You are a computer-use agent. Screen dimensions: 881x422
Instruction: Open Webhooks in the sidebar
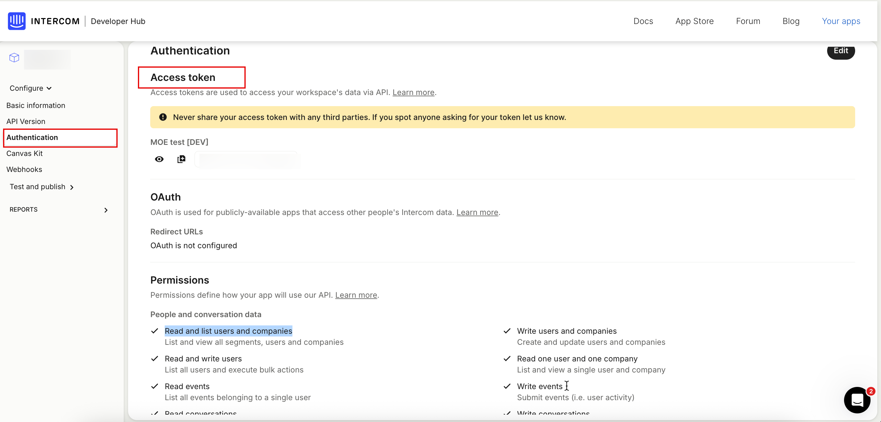coord(24,169)
